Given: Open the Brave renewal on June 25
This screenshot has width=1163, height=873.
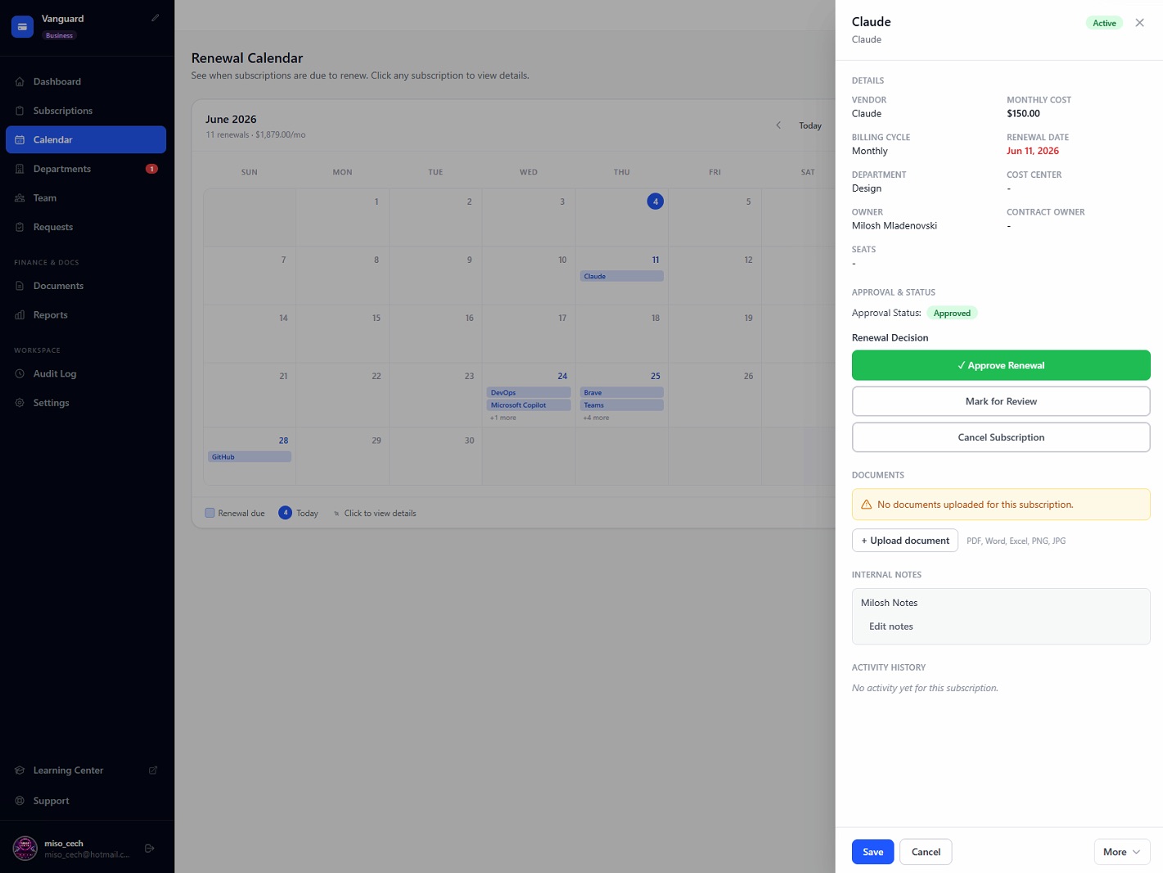Looking at the screenshot, I should coord(622,392).
